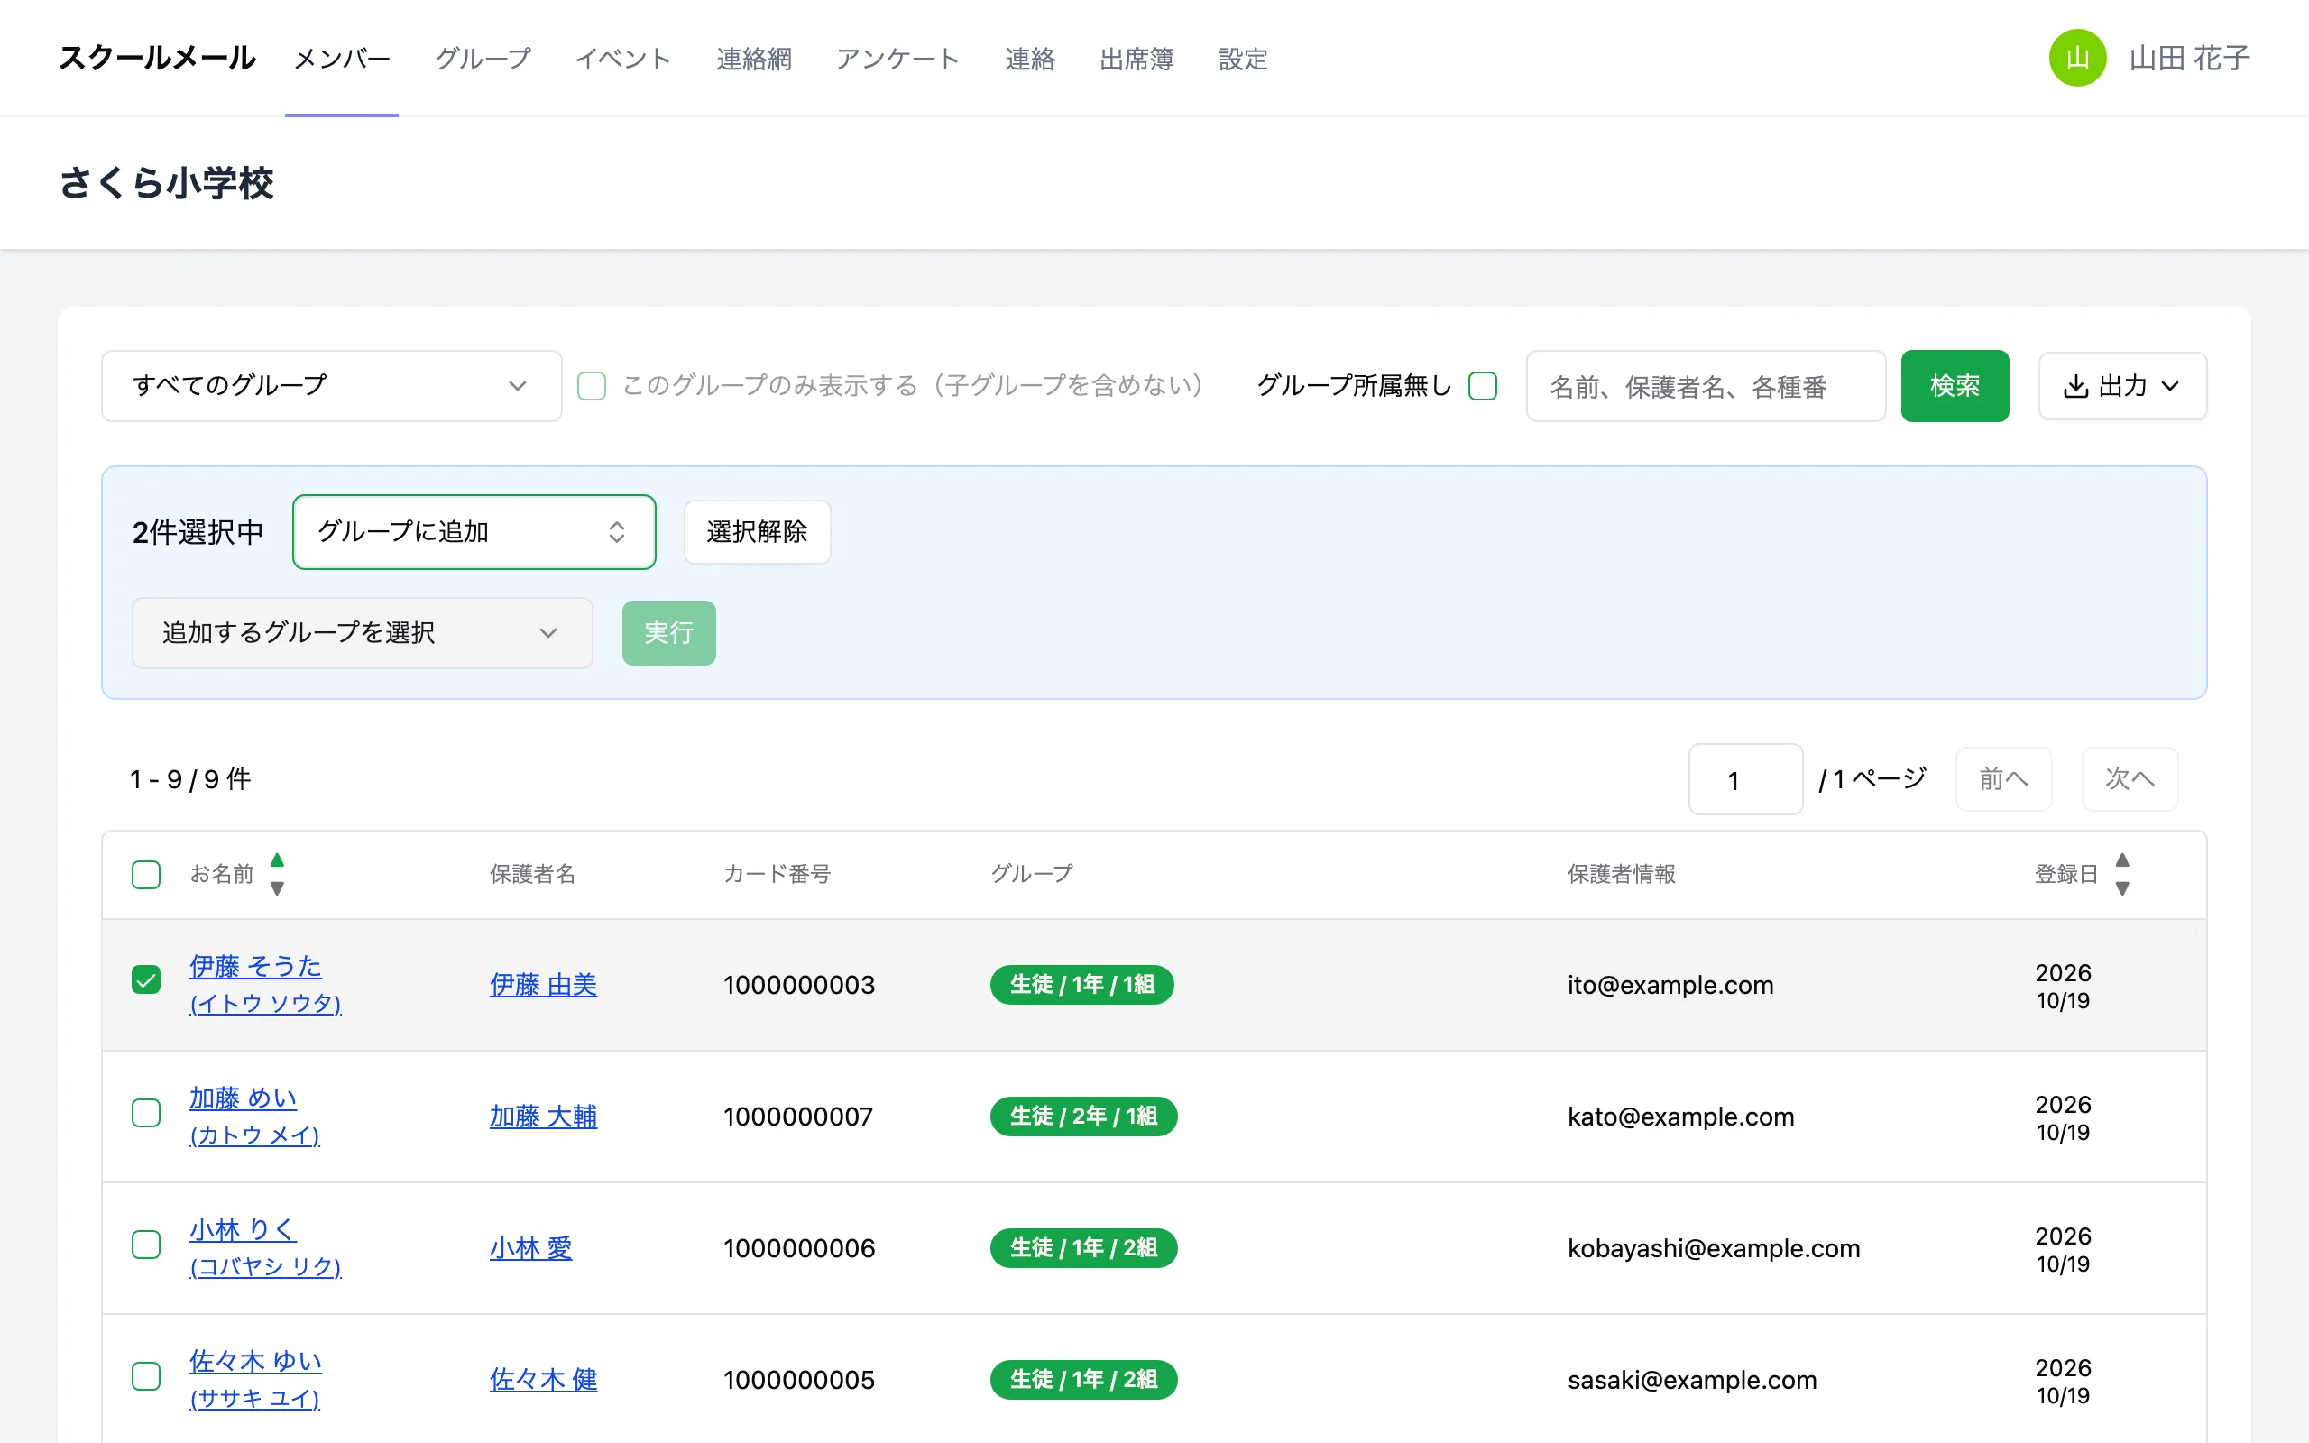Sort names ascending with up arrow
Screen dimensions: 2309x1443
point(277,859)
